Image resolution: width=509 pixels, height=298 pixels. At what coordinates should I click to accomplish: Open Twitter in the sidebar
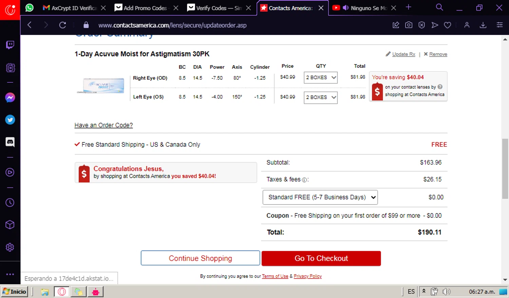pos(10,120)
